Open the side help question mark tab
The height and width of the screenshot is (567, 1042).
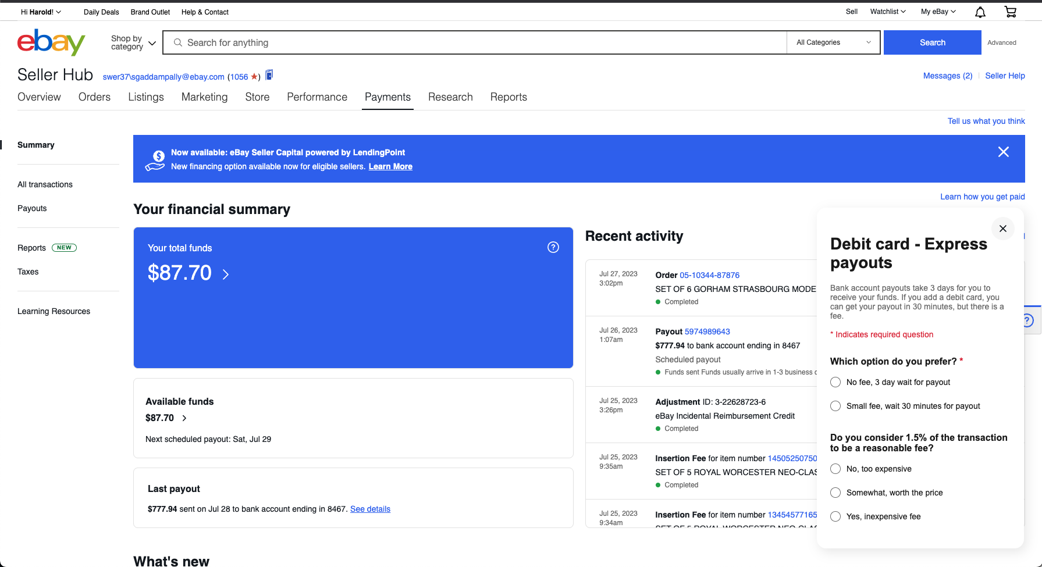1029,320
